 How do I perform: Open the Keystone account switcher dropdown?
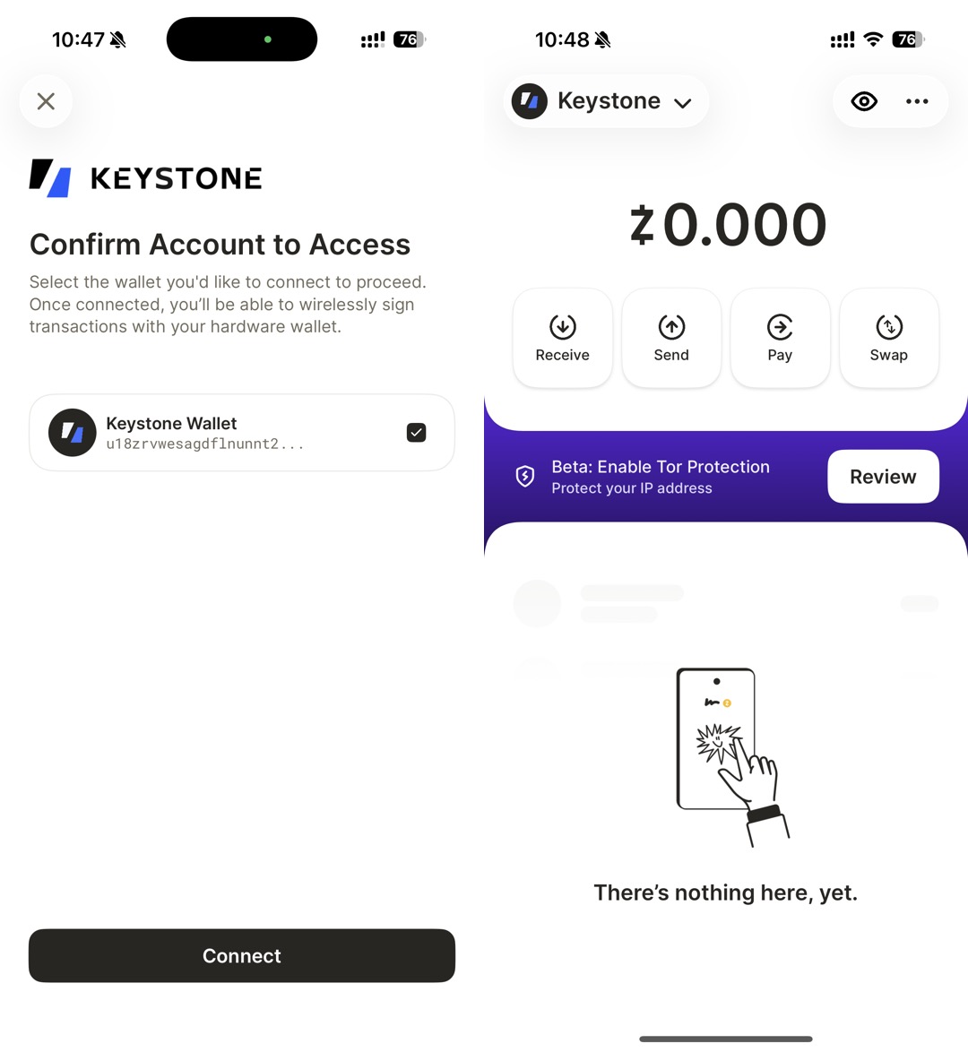pos(608,101)
